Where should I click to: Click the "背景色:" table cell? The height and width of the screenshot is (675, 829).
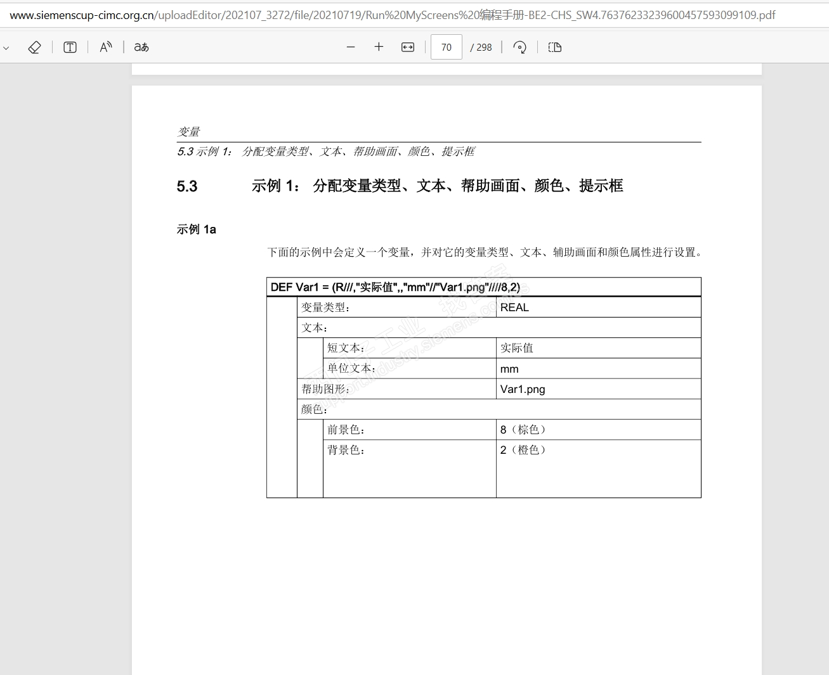coord(410,468)
